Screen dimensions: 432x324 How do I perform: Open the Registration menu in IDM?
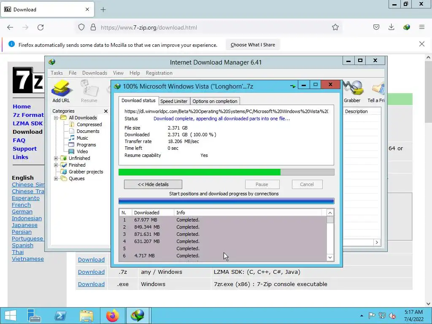(x=159, y=73)
